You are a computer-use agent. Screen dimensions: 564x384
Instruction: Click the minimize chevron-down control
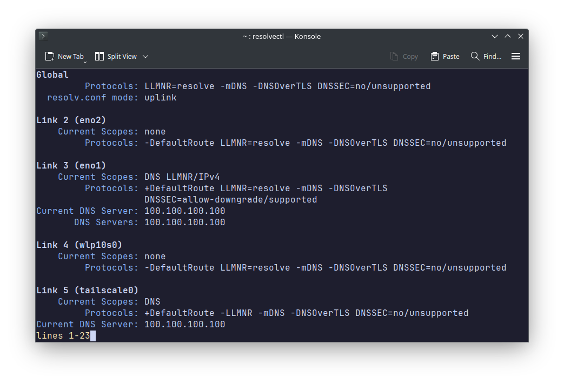(495, 36)
